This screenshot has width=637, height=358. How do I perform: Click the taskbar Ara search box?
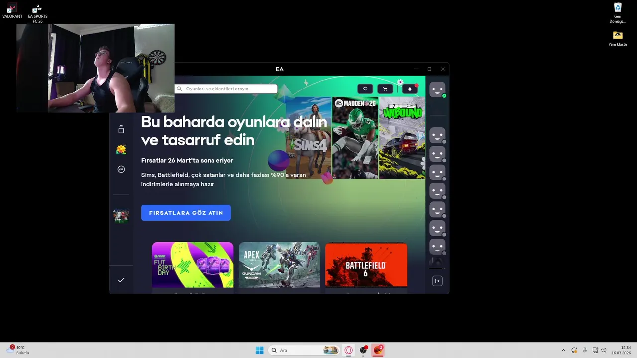[x=304, y=350]
